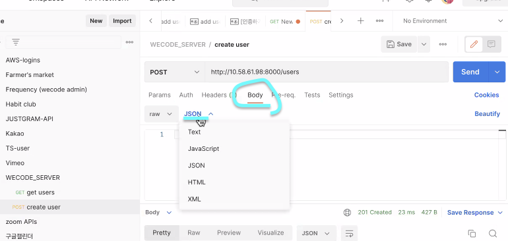Open Save dropdown arrow
This screenshot has width=508, height=241.
(x=424, y=44)
